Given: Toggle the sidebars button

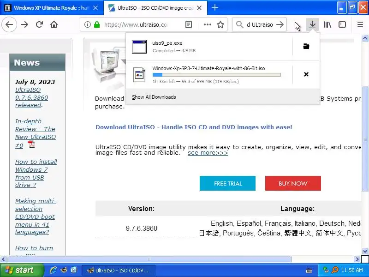Looking at the screenshot, I should (342, 24).
